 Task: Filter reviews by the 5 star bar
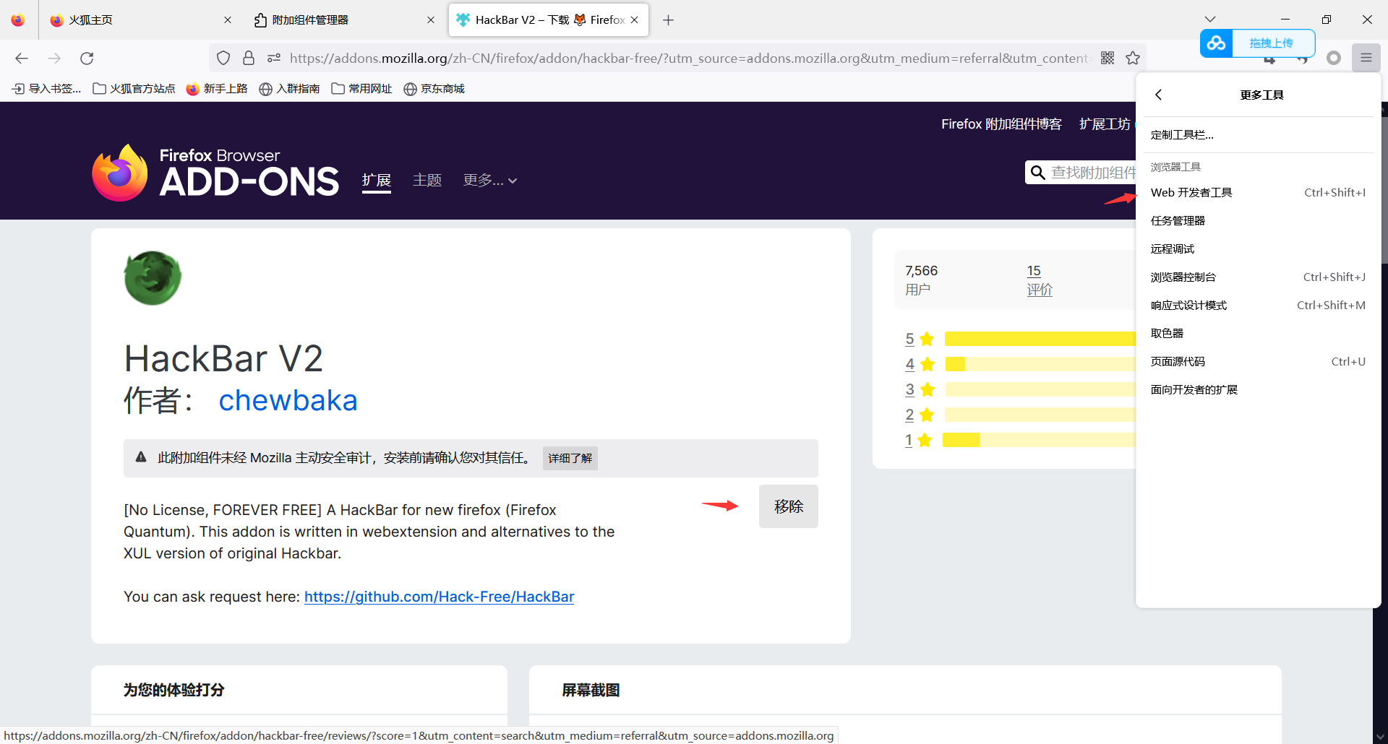click(x=1040, y=339)
